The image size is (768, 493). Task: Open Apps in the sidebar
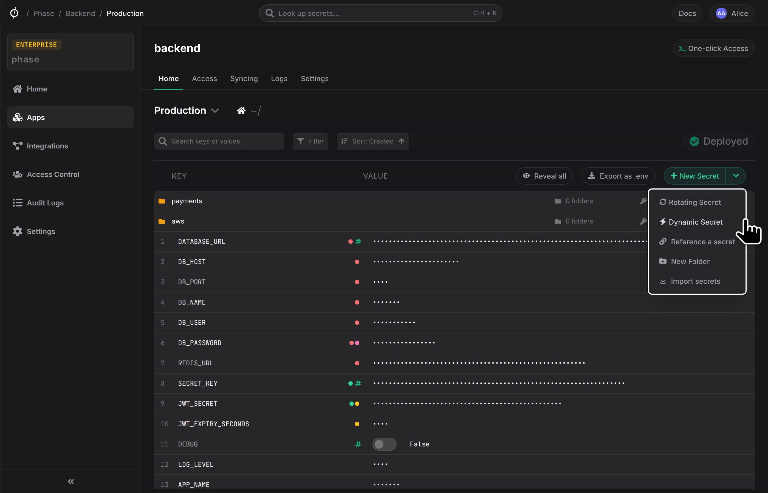click(x=70, y=117)
